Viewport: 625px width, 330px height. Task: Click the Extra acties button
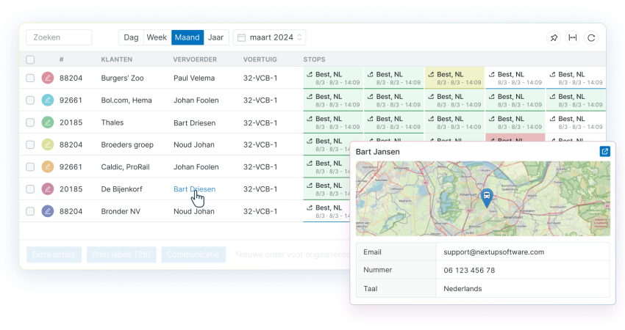click(x=54, y=254)
